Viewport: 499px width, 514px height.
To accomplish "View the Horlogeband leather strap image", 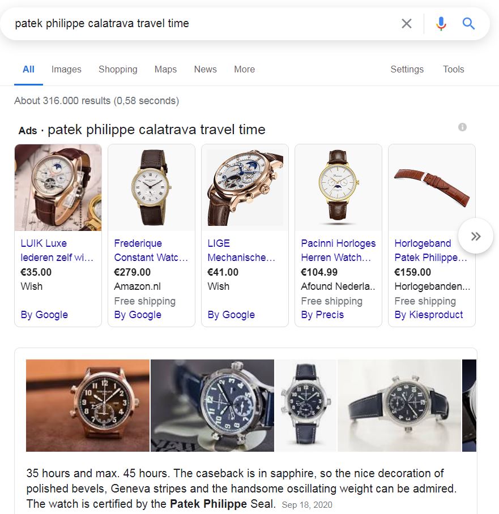I will [432, 187].
